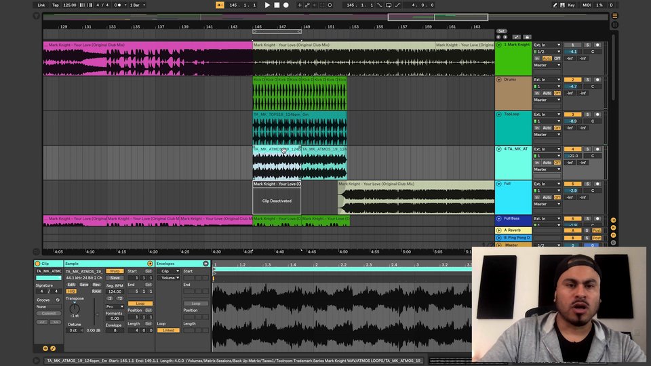Toggle the Computer MIDI Keyboard icon

[562, 5]
